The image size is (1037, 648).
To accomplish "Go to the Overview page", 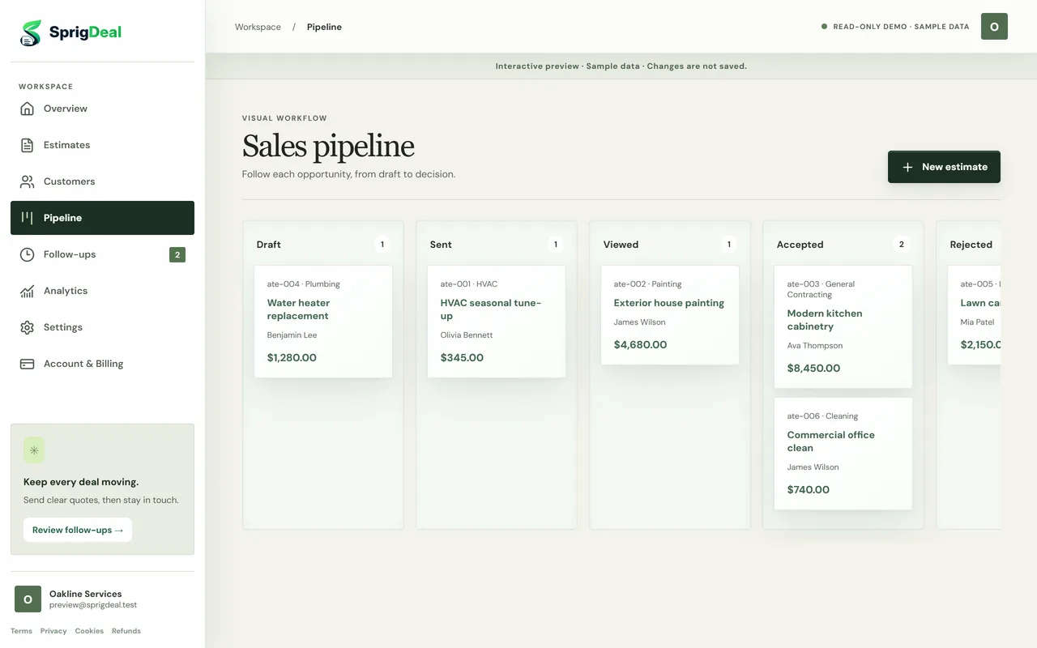I will [102, 109].
